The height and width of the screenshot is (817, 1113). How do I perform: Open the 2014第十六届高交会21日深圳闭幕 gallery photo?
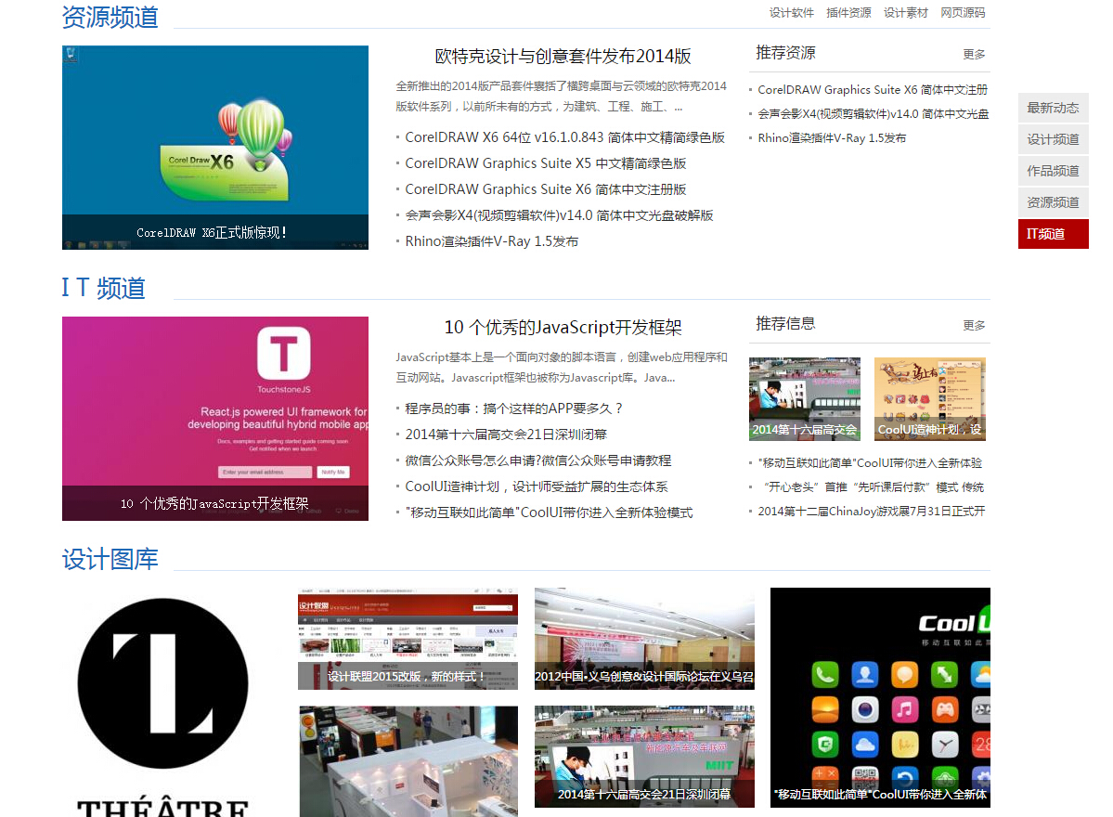[x=644, y=757]
